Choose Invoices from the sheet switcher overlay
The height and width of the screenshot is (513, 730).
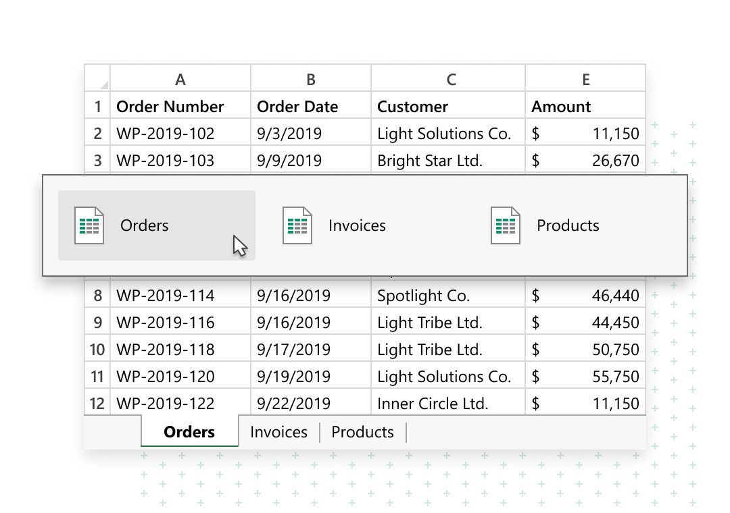(x=357, y=225)
